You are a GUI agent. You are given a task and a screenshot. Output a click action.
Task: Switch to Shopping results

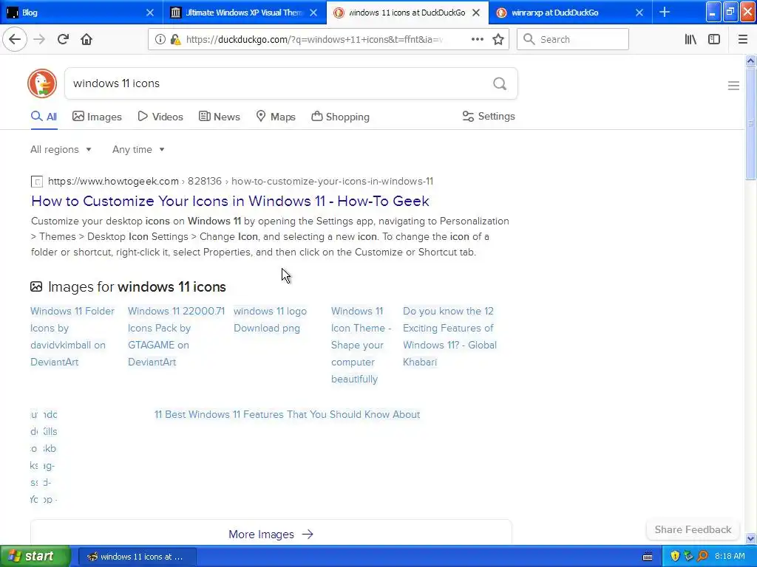(340, 117)
